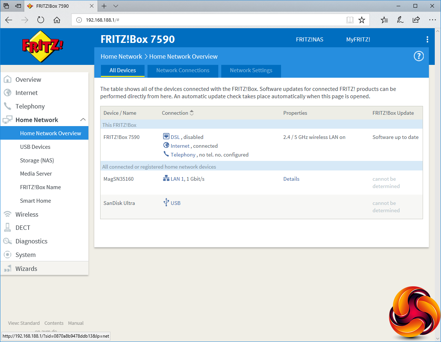This screenshot has width=441, height=342.
Task: Click the Telephony phone icon in sidebar
Action: point(7,106)
